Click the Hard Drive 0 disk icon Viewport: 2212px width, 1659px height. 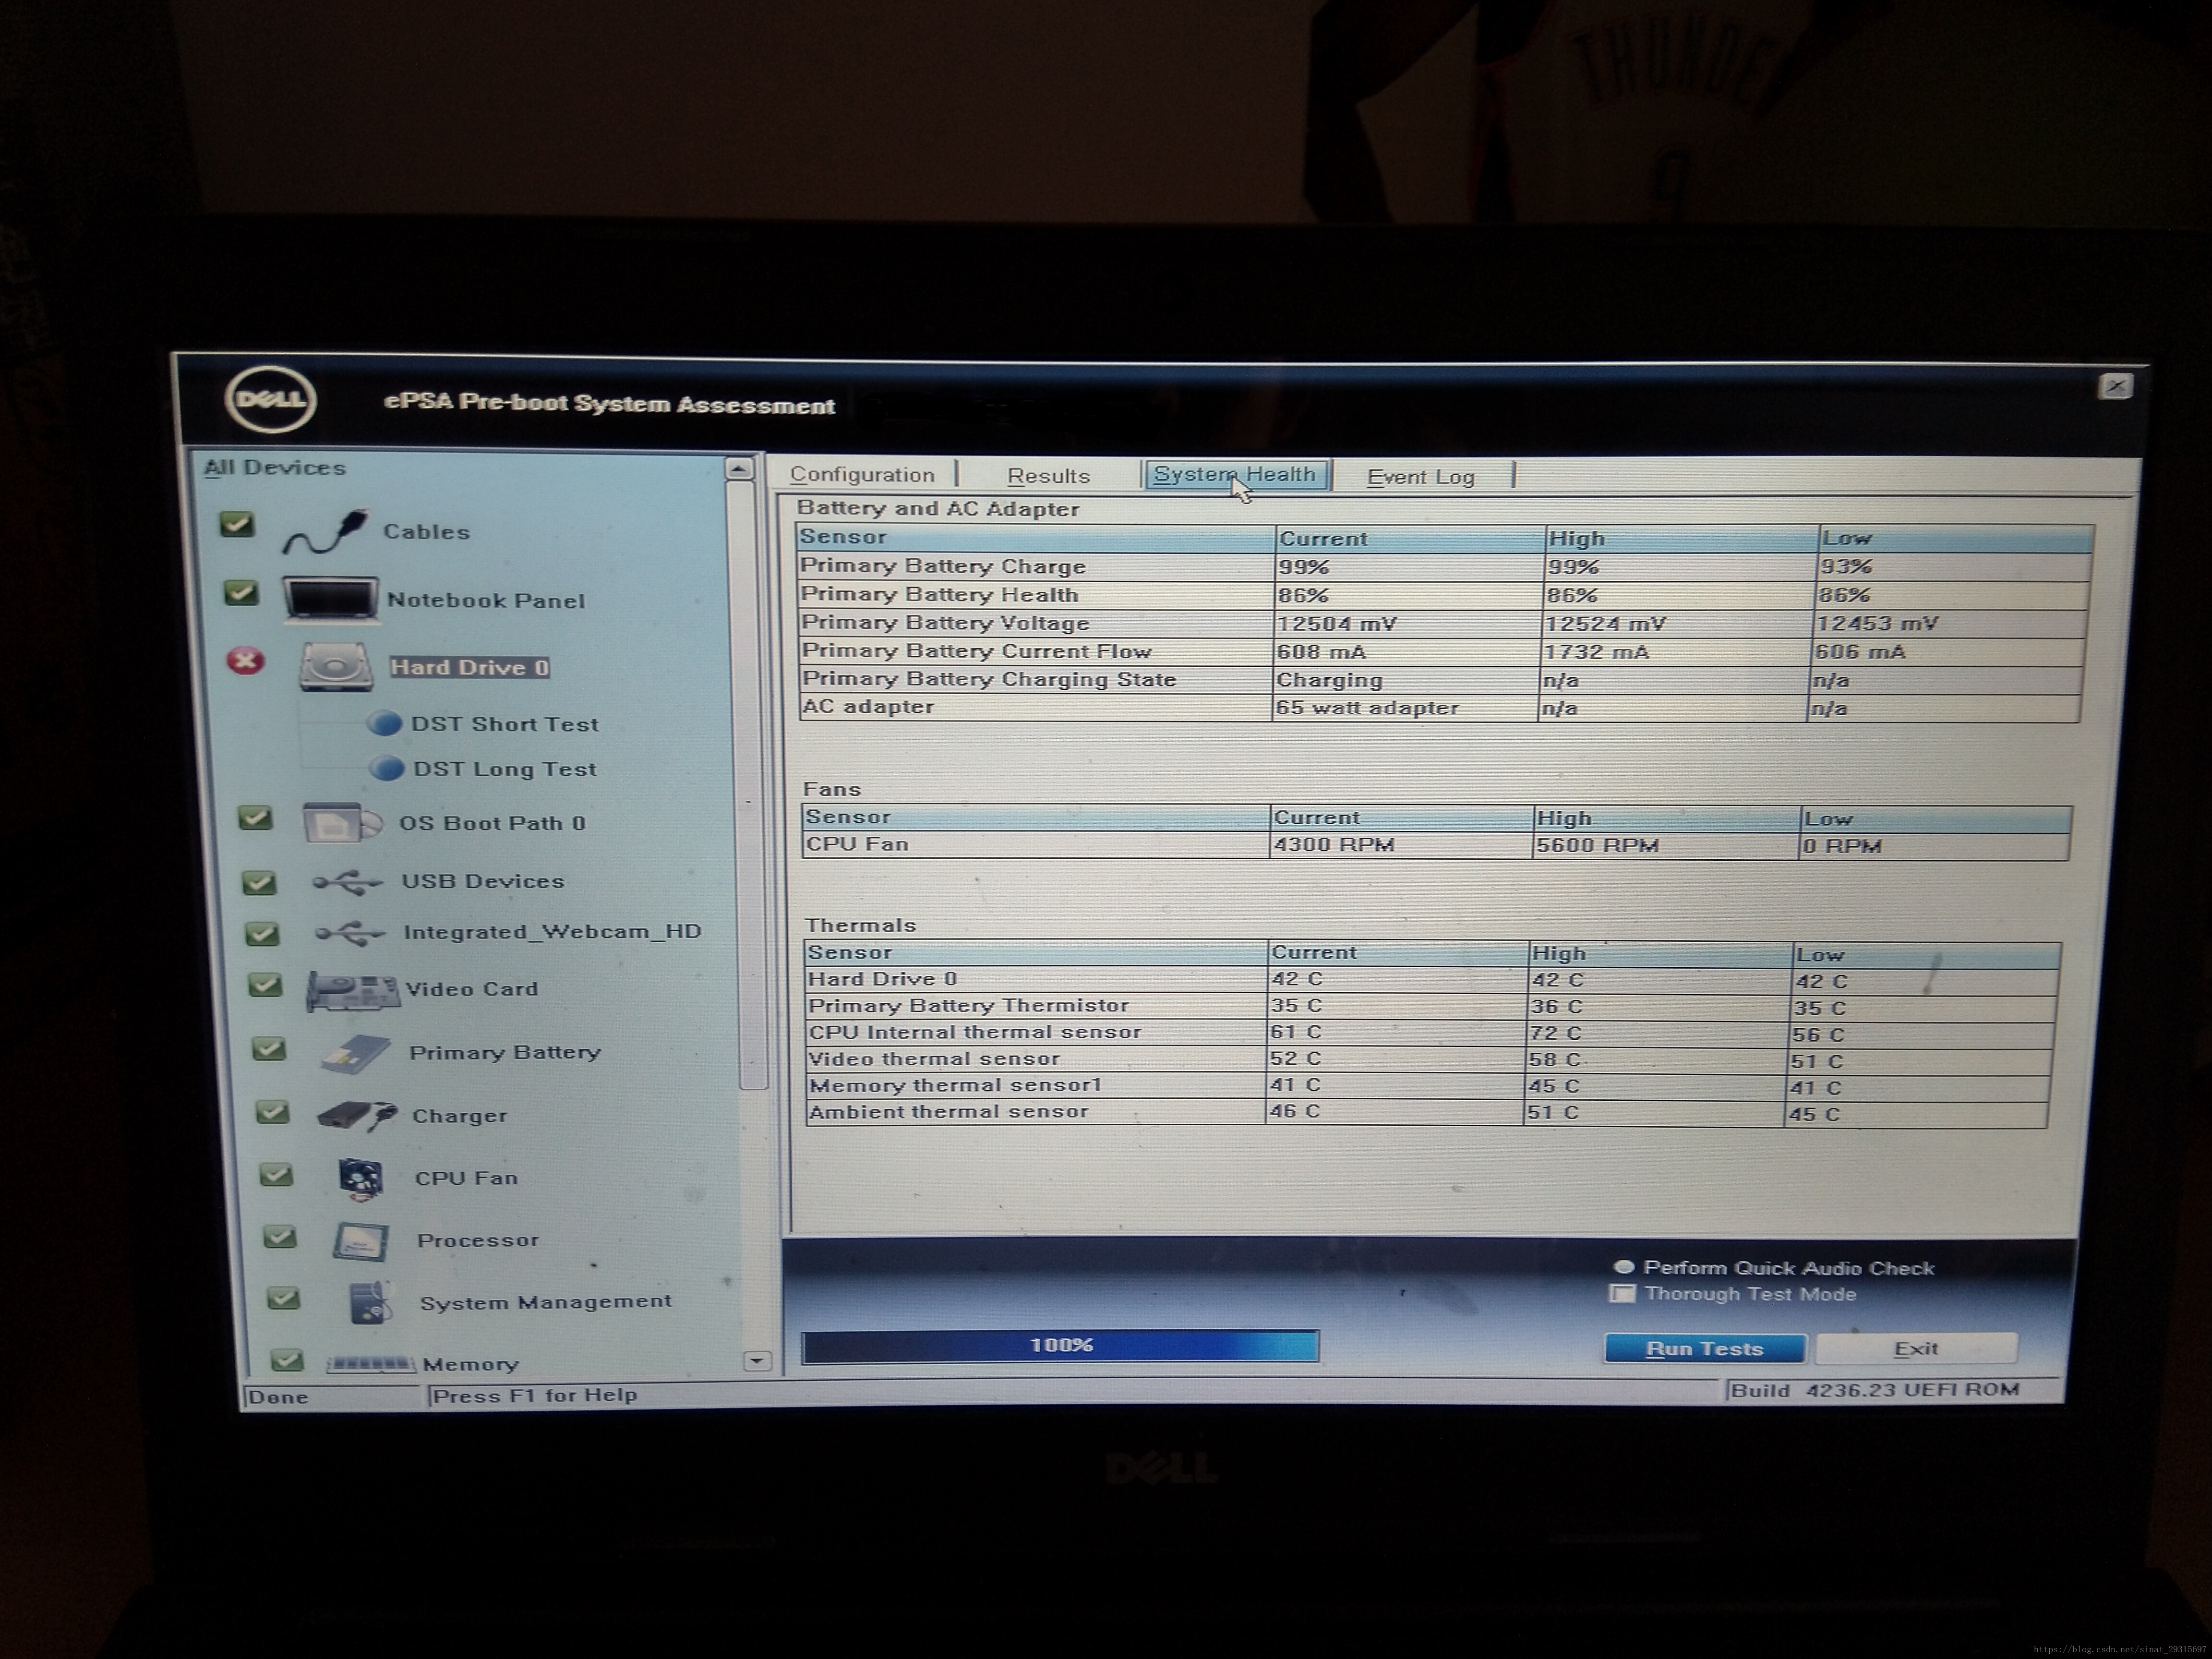336,666
